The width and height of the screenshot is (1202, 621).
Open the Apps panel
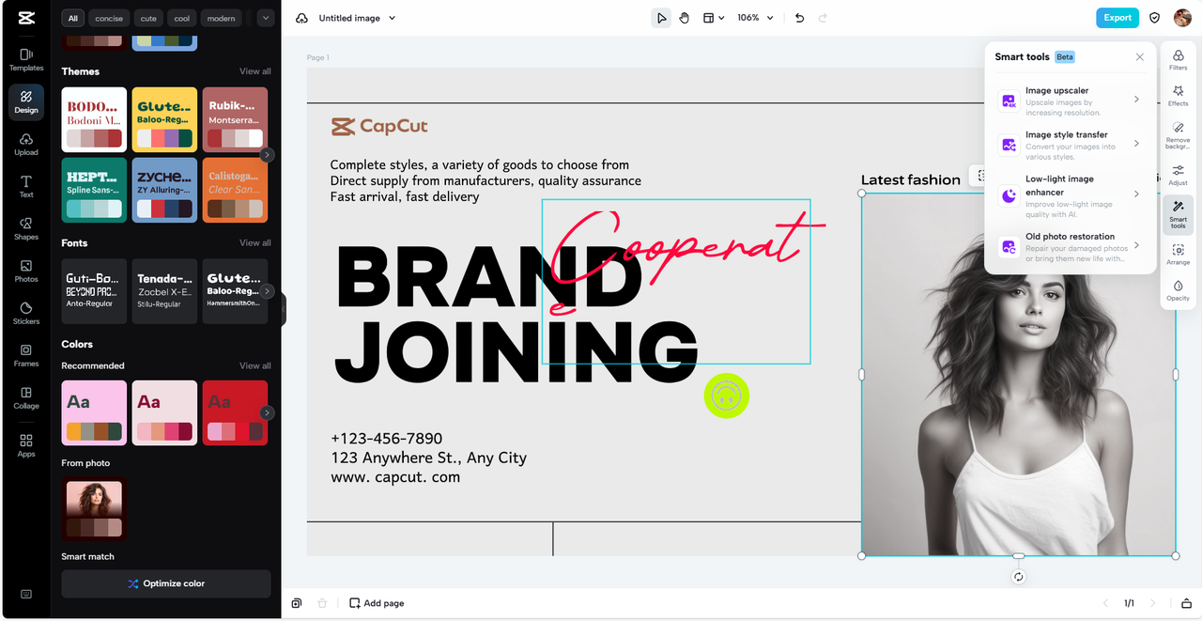coord(26,445)
